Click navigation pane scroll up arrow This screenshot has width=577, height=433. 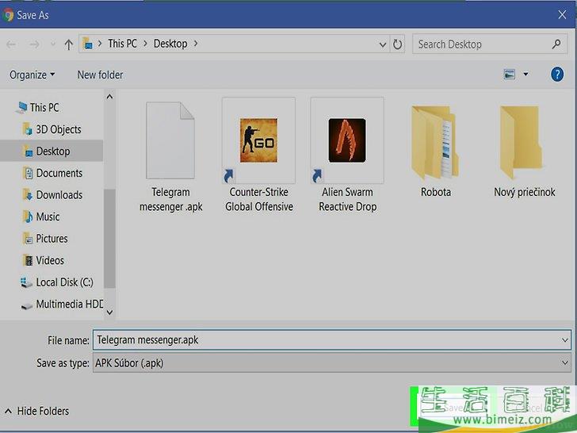coord(109,97)
